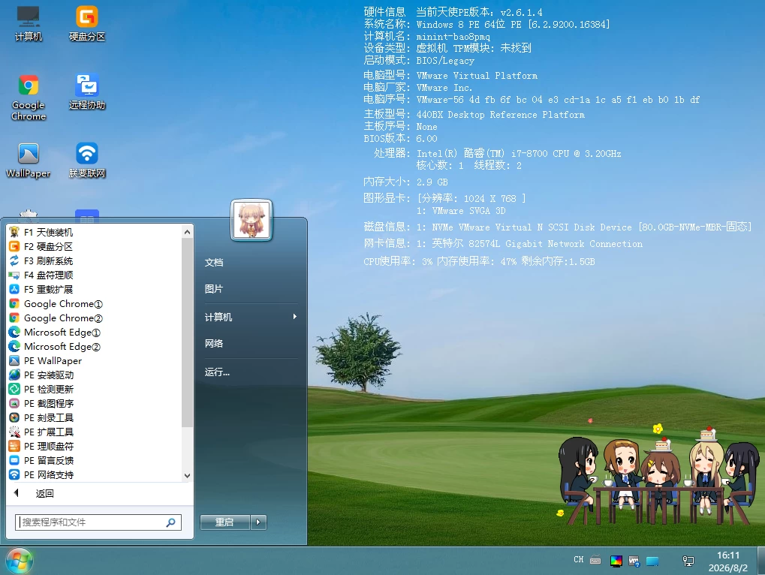Expand the arrow next to the 重启 button
This screenshot has width=765, height=575.
coord(258,522)
